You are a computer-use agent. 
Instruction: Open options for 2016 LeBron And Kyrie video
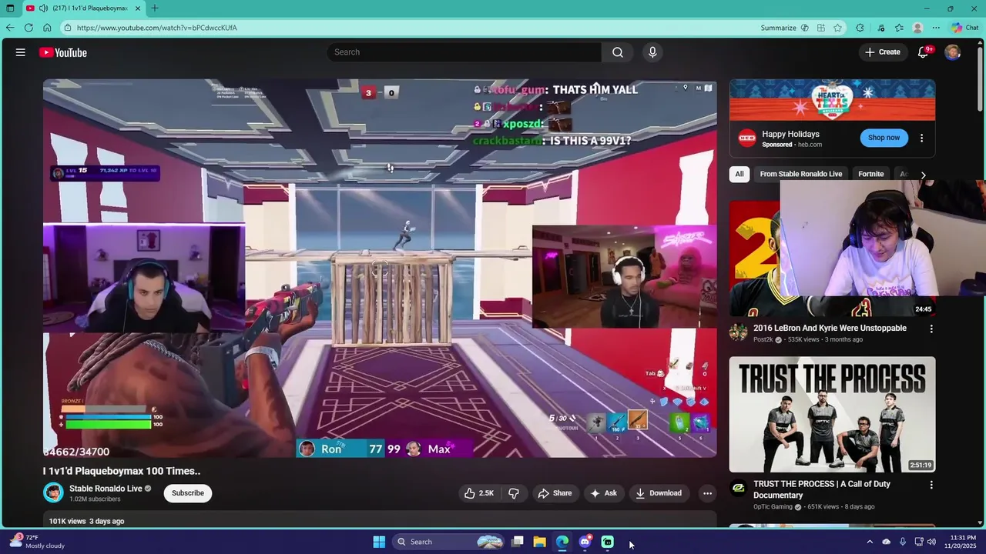931,329
